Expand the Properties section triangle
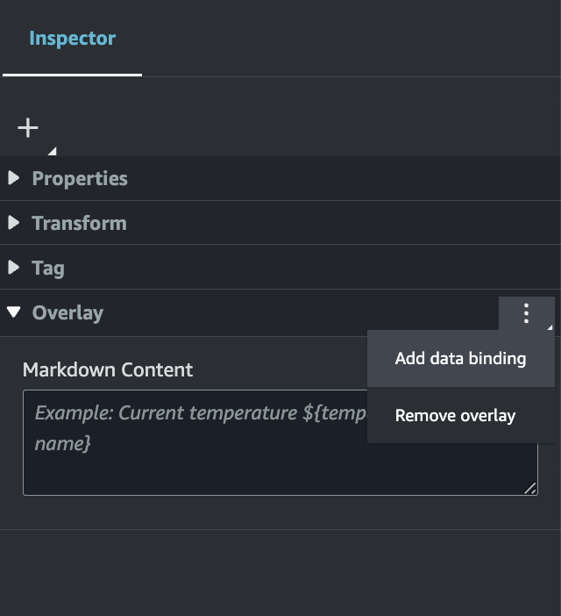Viewport: 561px width, 616px height. 13,178
